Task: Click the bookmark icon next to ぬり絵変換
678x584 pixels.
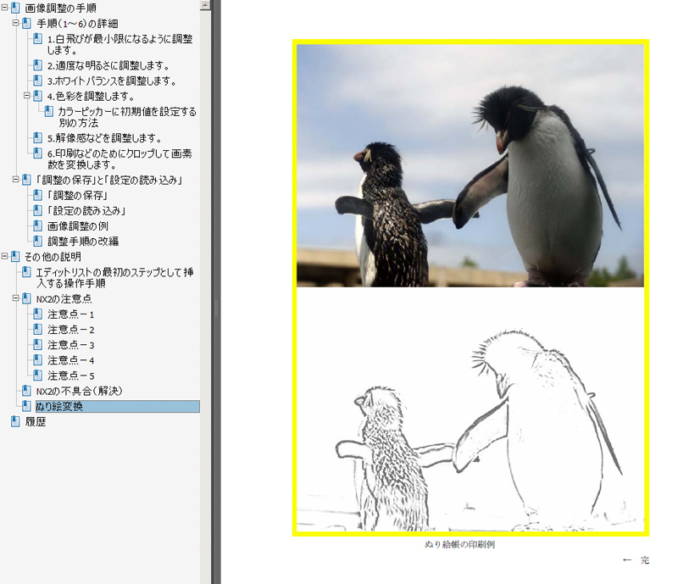Action: [26, 407]
